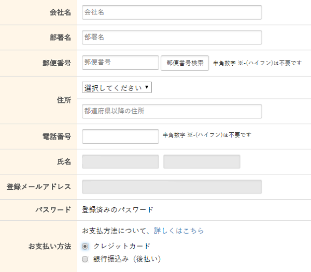
Task: Click the 郵便番号 row label
Action: click(x=56, y=63)
